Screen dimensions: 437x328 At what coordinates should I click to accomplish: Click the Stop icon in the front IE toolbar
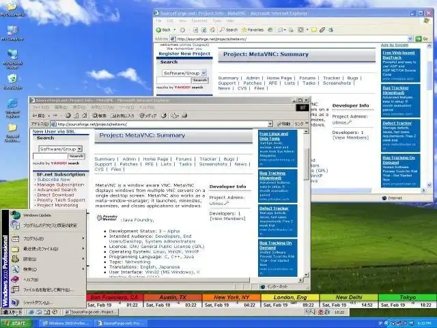pyautogui.click(x=68, y=115)
